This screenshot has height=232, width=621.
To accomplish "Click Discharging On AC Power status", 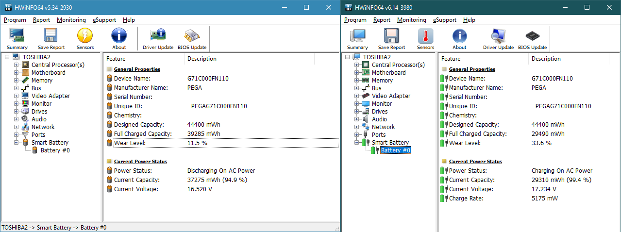I will (x=221, y=171).
